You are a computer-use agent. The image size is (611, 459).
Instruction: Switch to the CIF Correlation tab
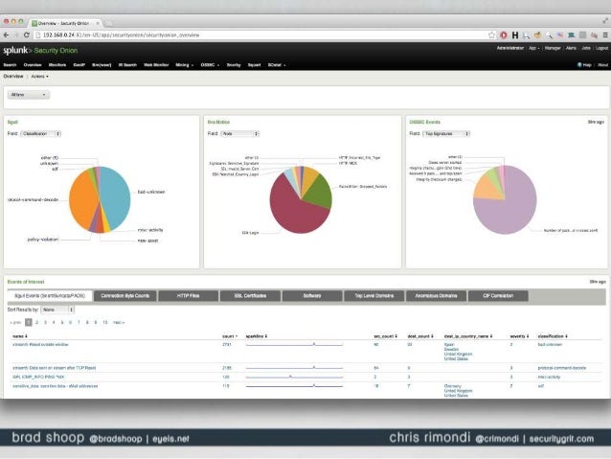498,296
